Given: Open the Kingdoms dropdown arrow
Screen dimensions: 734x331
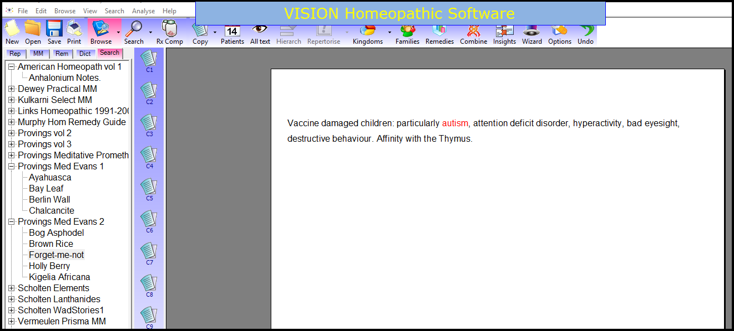Looking at the screenshot, I should click(389, 32).
